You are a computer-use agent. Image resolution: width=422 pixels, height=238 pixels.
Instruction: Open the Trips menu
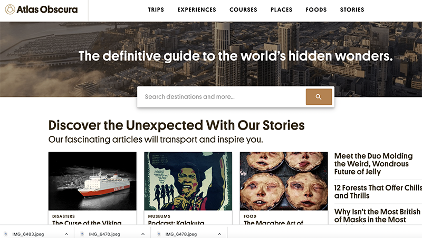[x=156, y=9]
